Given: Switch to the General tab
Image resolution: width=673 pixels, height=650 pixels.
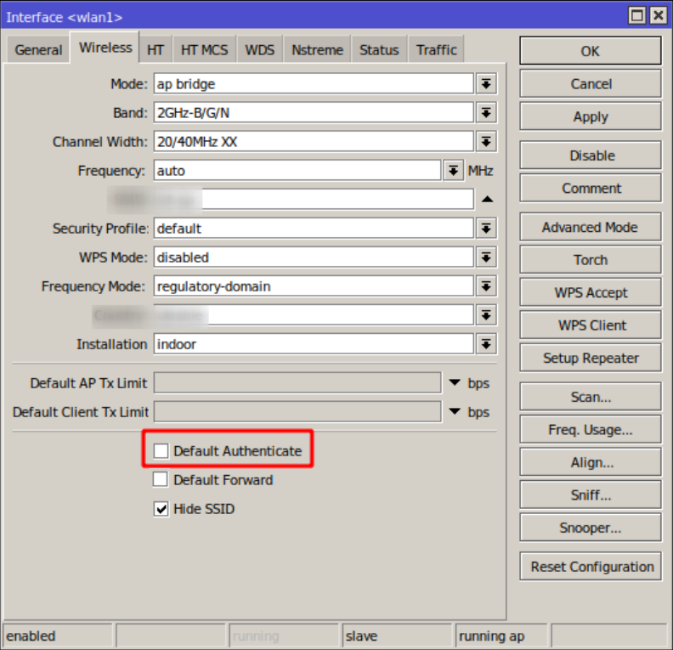Looking at the screenshot, I should point(38,50).
